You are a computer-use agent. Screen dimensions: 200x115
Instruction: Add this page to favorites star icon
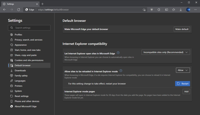click(144, 9)
